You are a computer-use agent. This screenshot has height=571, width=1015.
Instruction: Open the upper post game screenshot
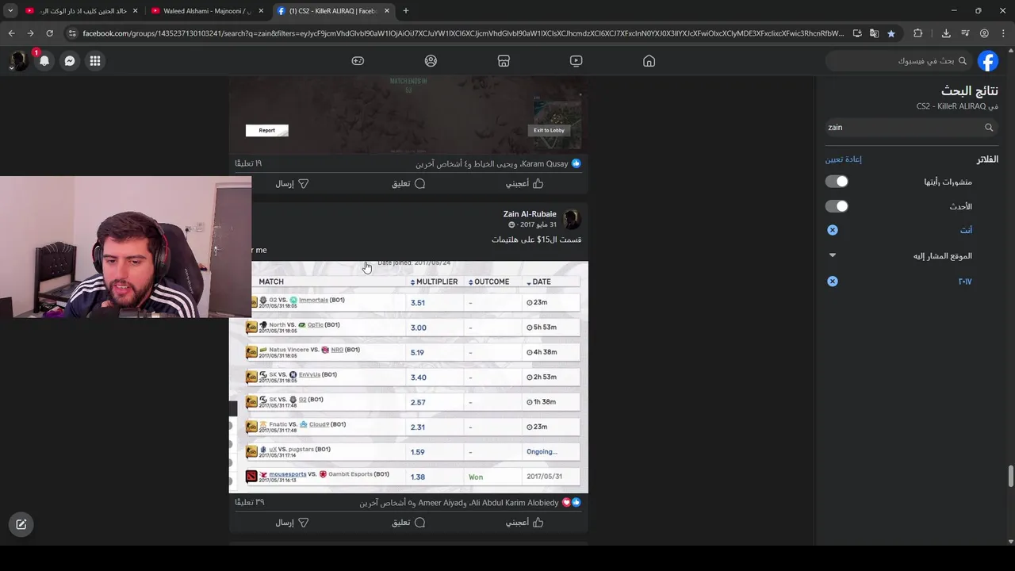coord(408,115)
